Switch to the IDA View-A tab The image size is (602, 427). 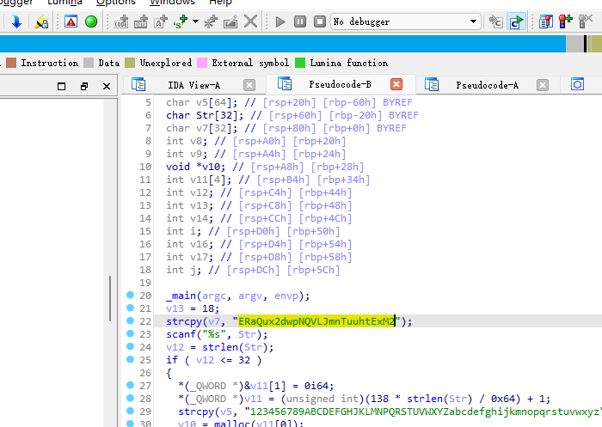point(193,85)
